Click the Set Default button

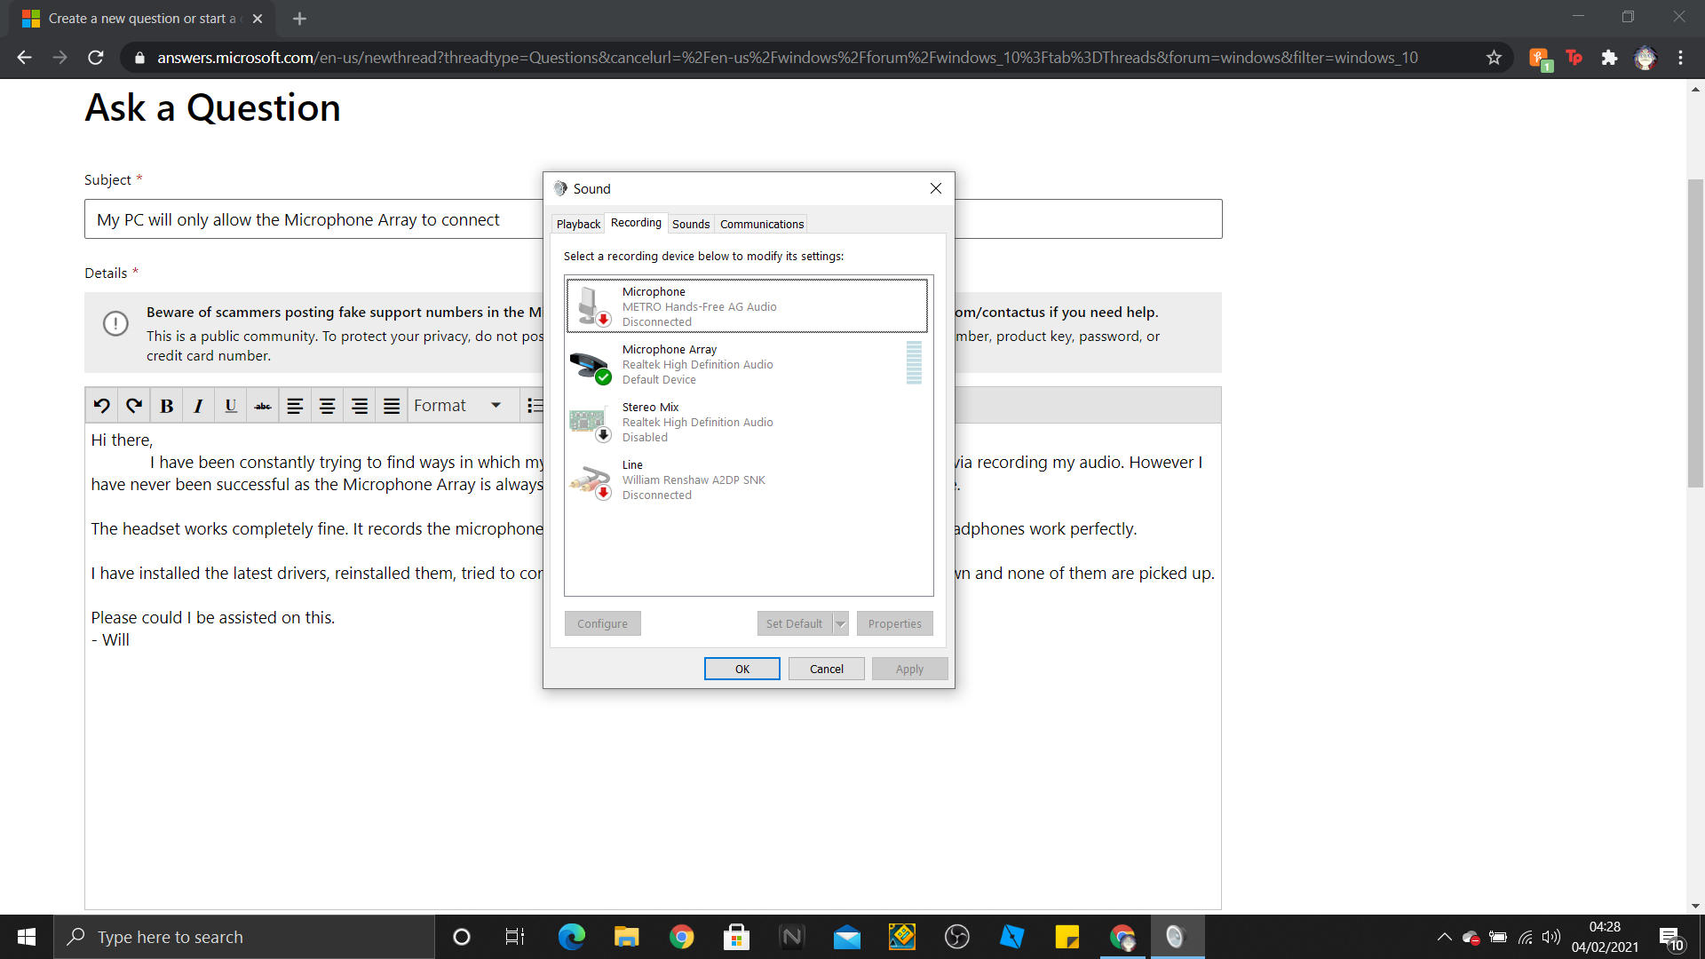[x=794, y=623]
